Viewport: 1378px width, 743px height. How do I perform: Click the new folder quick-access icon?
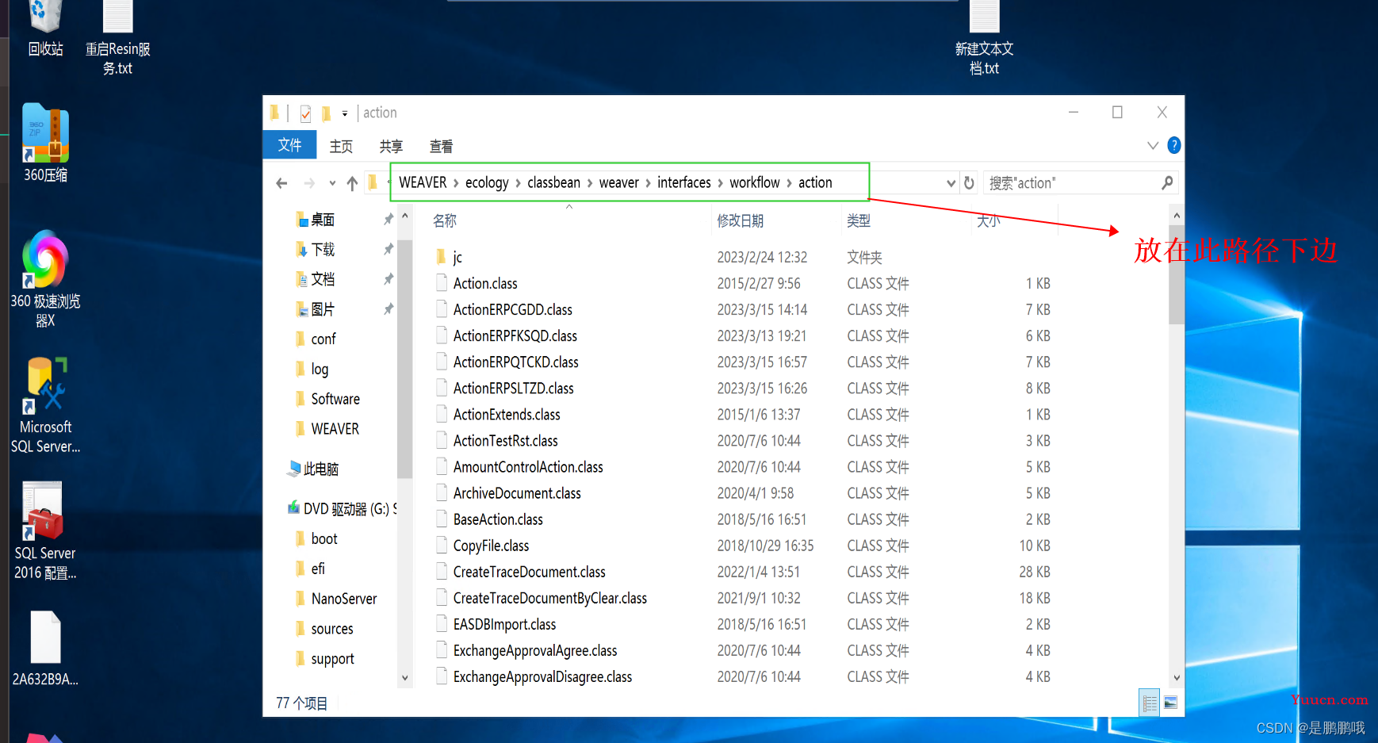326,113
